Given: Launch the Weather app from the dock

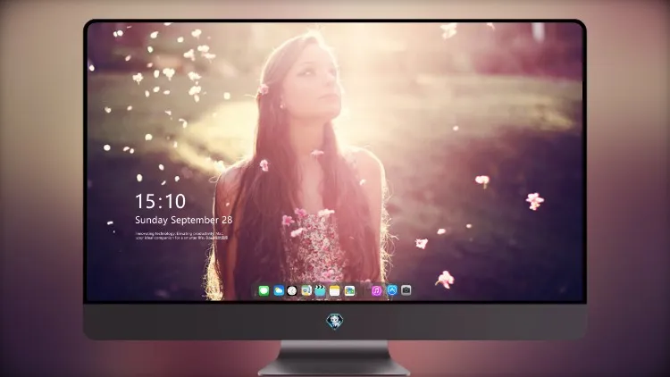Looking at the screenshot, I should point(279,291).
